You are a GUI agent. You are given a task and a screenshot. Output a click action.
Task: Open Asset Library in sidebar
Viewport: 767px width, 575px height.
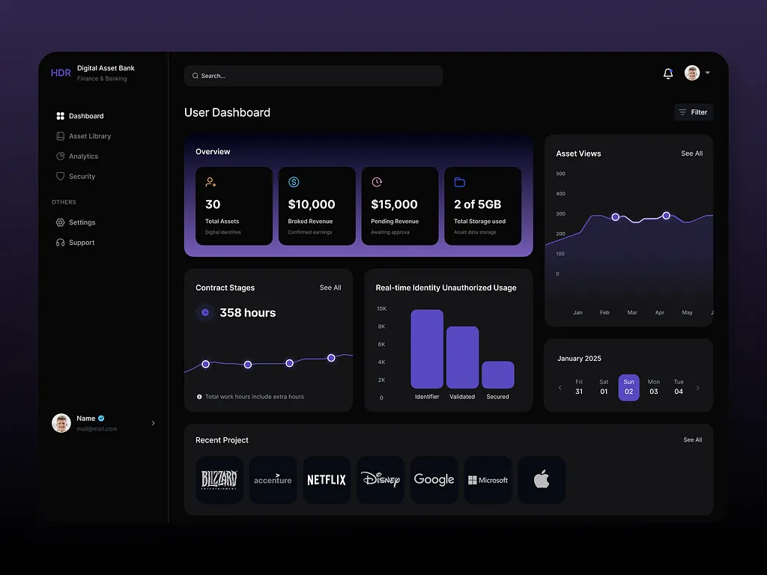84,136
